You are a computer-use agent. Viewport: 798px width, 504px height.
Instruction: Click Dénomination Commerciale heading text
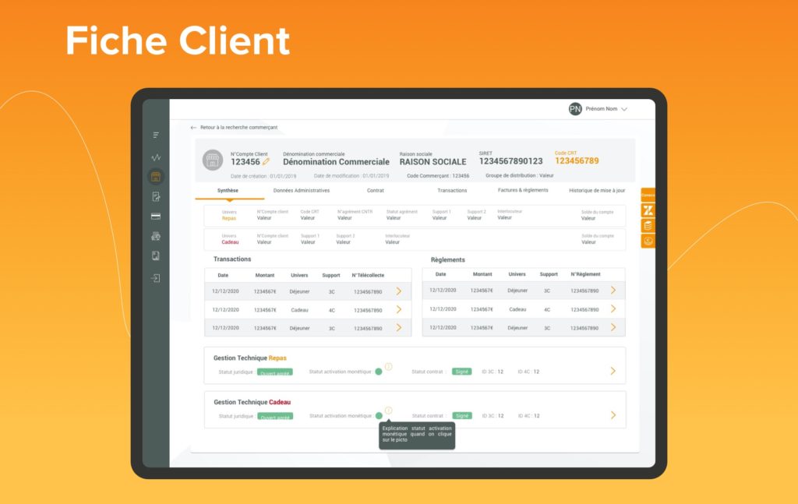[x=336, y=162]
